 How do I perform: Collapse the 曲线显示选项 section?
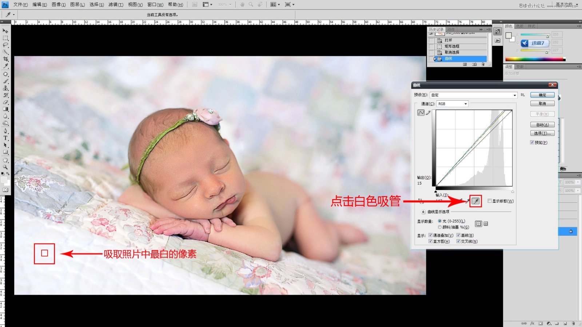coord(422,212)
